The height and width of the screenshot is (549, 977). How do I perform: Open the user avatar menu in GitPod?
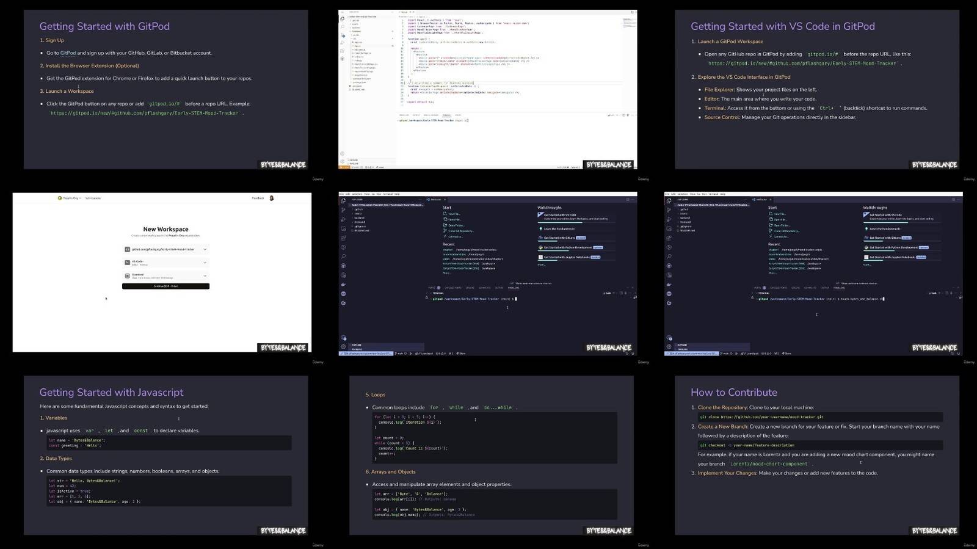(272, 198)
